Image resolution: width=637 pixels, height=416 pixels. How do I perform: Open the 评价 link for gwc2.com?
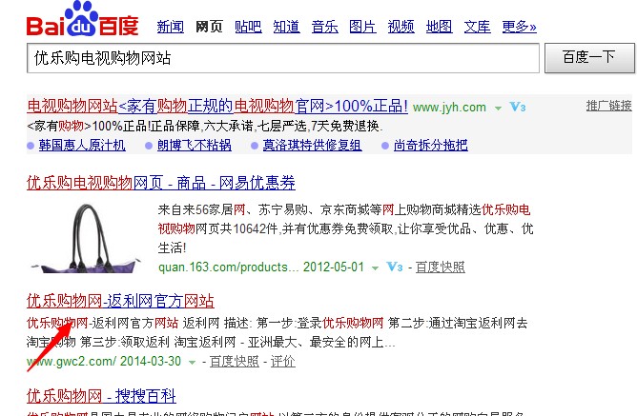tap(283, 362)
